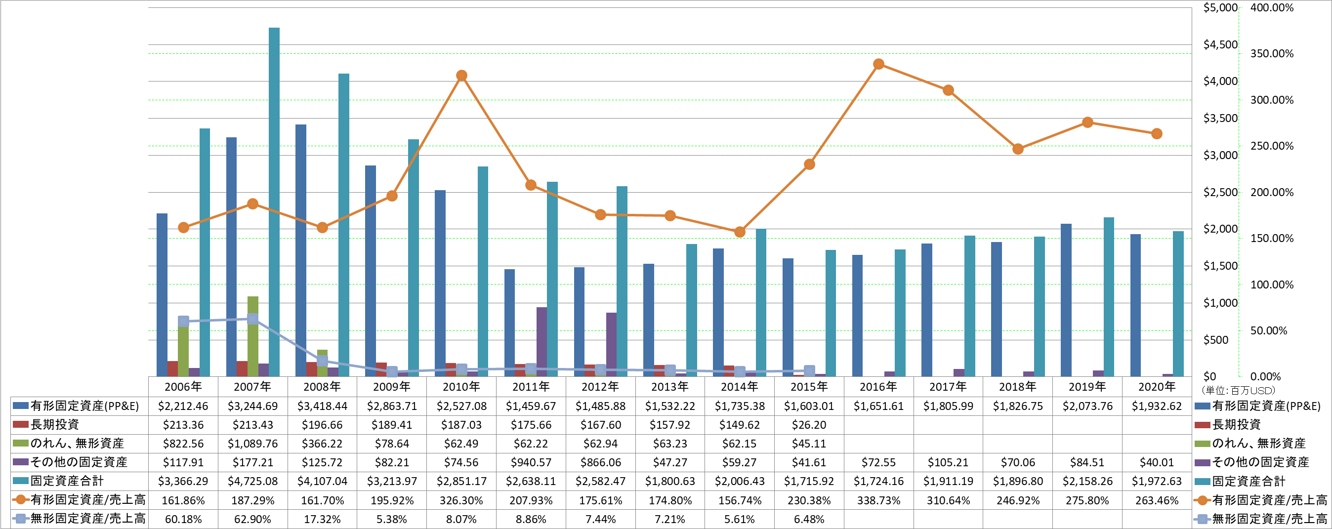
Task: Click the 62.90% ratio cell
Action: 253,519
